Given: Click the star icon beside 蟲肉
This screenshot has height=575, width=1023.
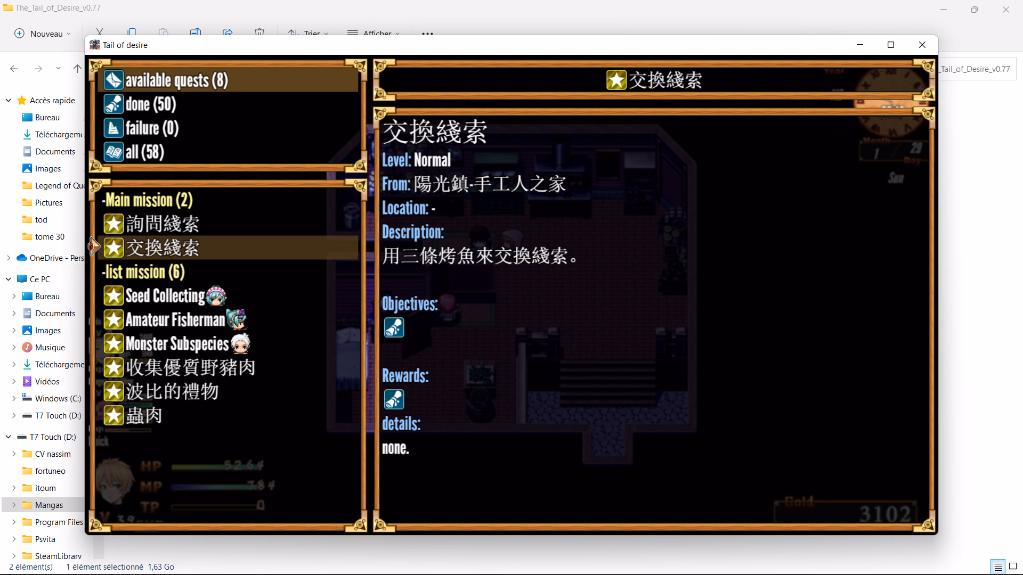Looking at the screenshot, I should (113, 416).
